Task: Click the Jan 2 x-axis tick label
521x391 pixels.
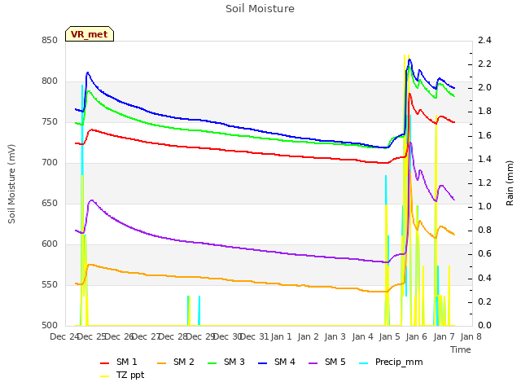Action: click(x=309, y=336)
